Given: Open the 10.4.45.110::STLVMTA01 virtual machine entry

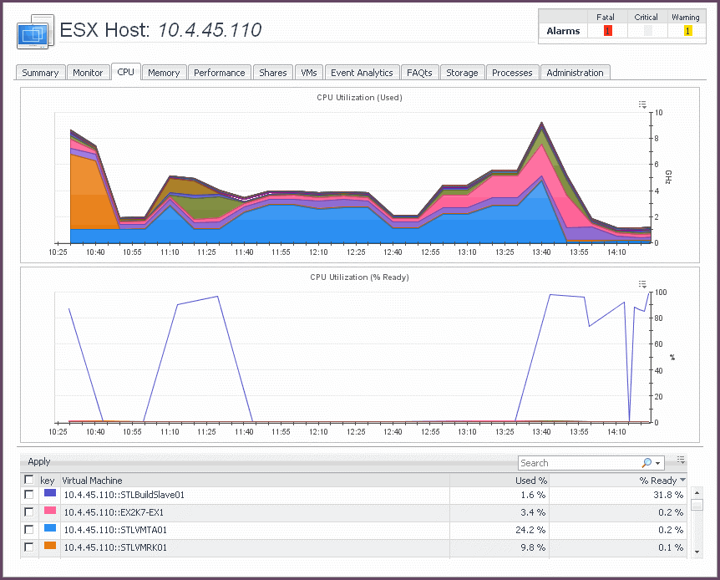Looking at the screenshot, I should point(115,530).
